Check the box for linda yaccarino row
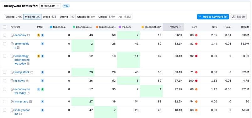This screenshot has width=252, height=118. [5, 110]
